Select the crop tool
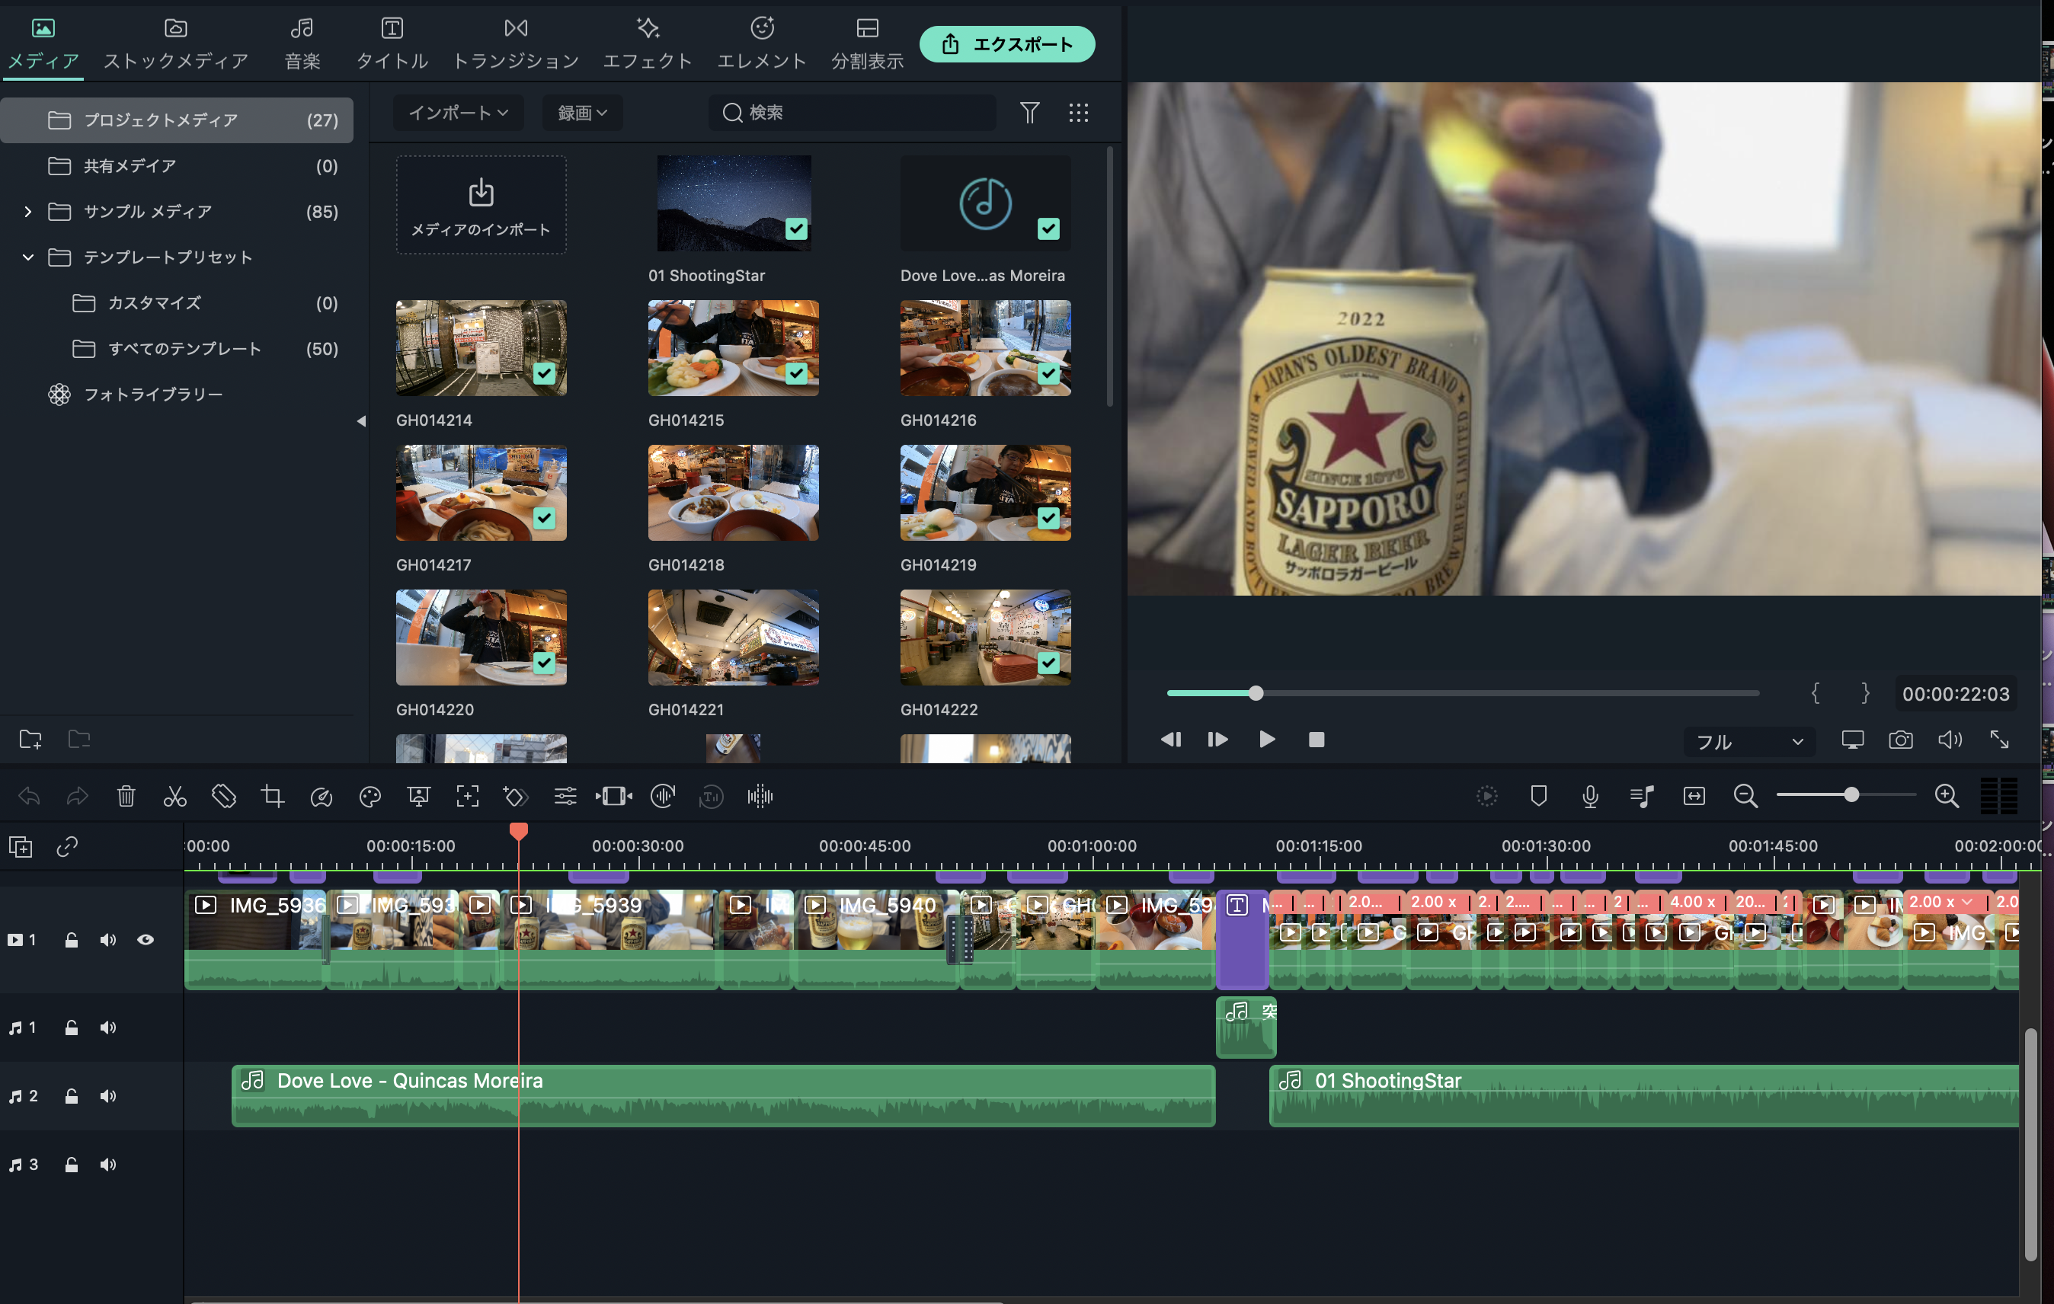 pos(273,797)
